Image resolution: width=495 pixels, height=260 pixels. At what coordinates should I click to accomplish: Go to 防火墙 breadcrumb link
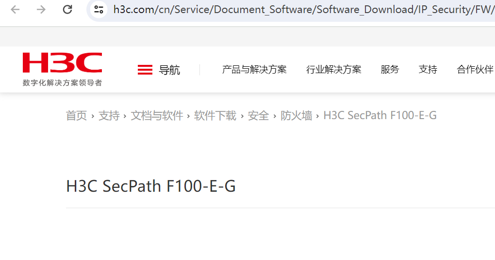(296, 115)
